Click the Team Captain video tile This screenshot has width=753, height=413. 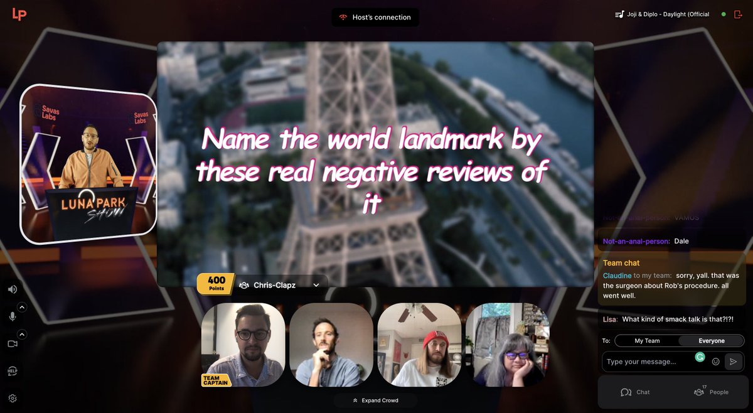pos(243,345)
